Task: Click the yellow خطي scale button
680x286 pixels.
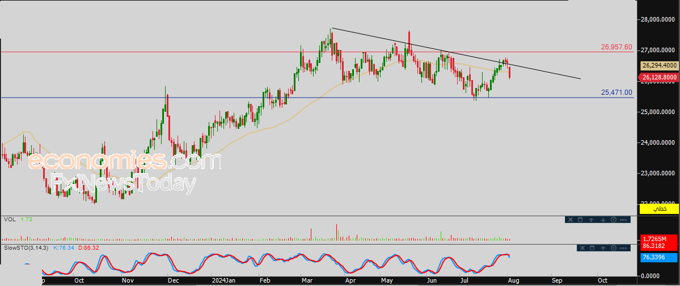Action: [x=658, y=209]
